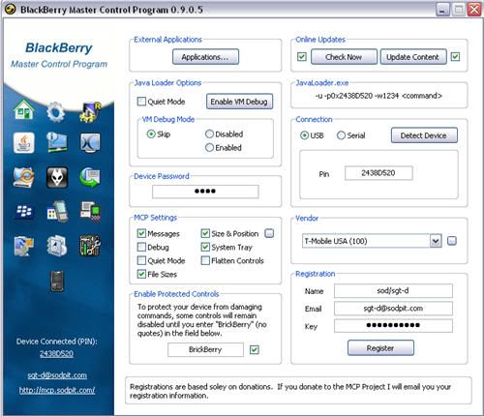Toggle the Debug checkbox in MCP Settings
The height and width of the screenshot is (417, 484).
(141, 247)
